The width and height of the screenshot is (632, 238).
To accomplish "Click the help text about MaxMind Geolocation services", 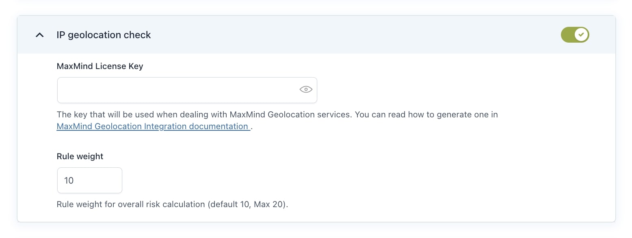I will pos(277,115).
